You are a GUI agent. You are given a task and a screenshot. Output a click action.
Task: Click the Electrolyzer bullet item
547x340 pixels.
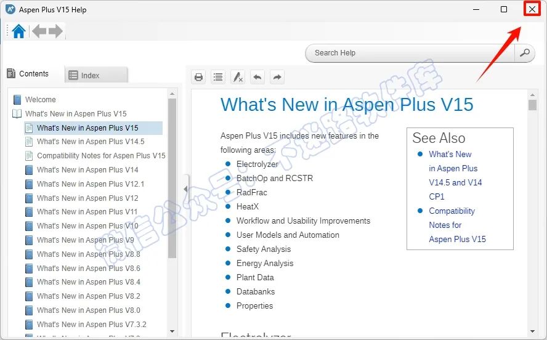click(x=257, y=164)
